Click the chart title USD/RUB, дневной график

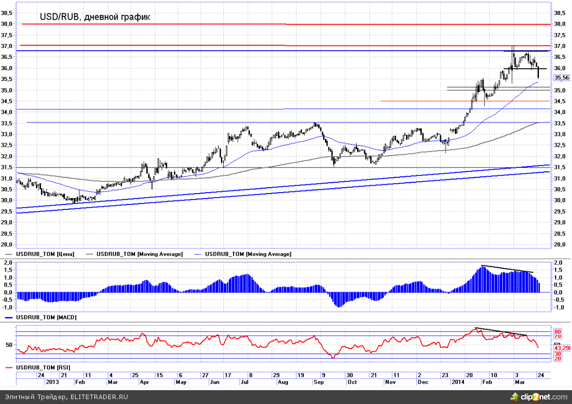[x=95, y=17]
